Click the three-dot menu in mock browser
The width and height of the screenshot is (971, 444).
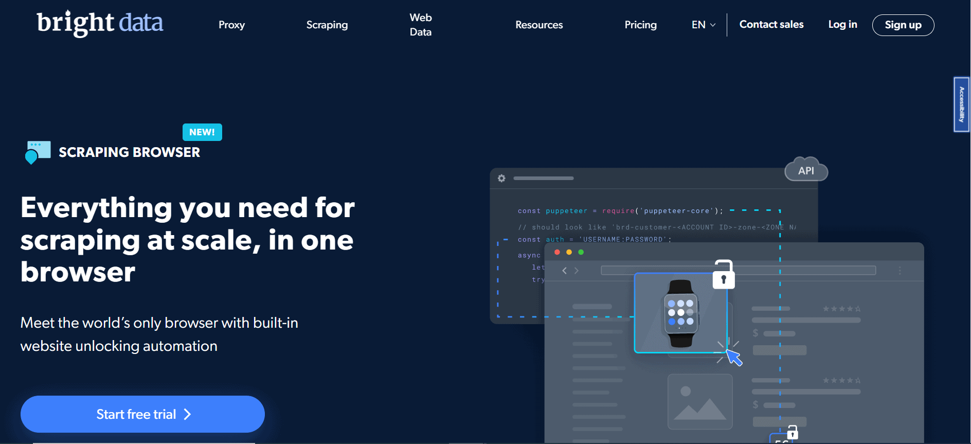[900, 271]
